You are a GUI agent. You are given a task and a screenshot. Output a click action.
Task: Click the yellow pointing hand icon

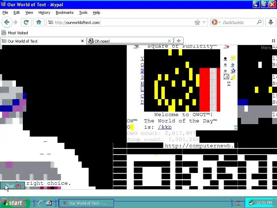click(x=233, y=77)
